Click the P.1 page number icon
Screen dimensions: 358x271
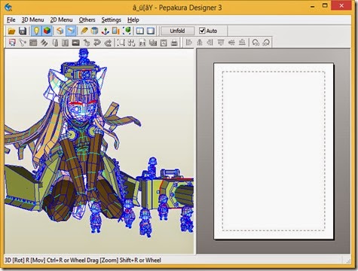142,43
